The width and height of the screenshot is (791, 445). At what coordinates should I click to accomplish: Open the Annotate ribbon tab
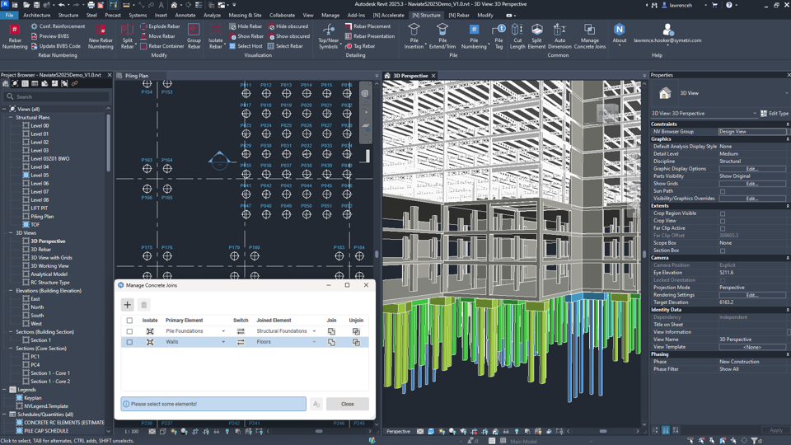click(x=185, y=15)
